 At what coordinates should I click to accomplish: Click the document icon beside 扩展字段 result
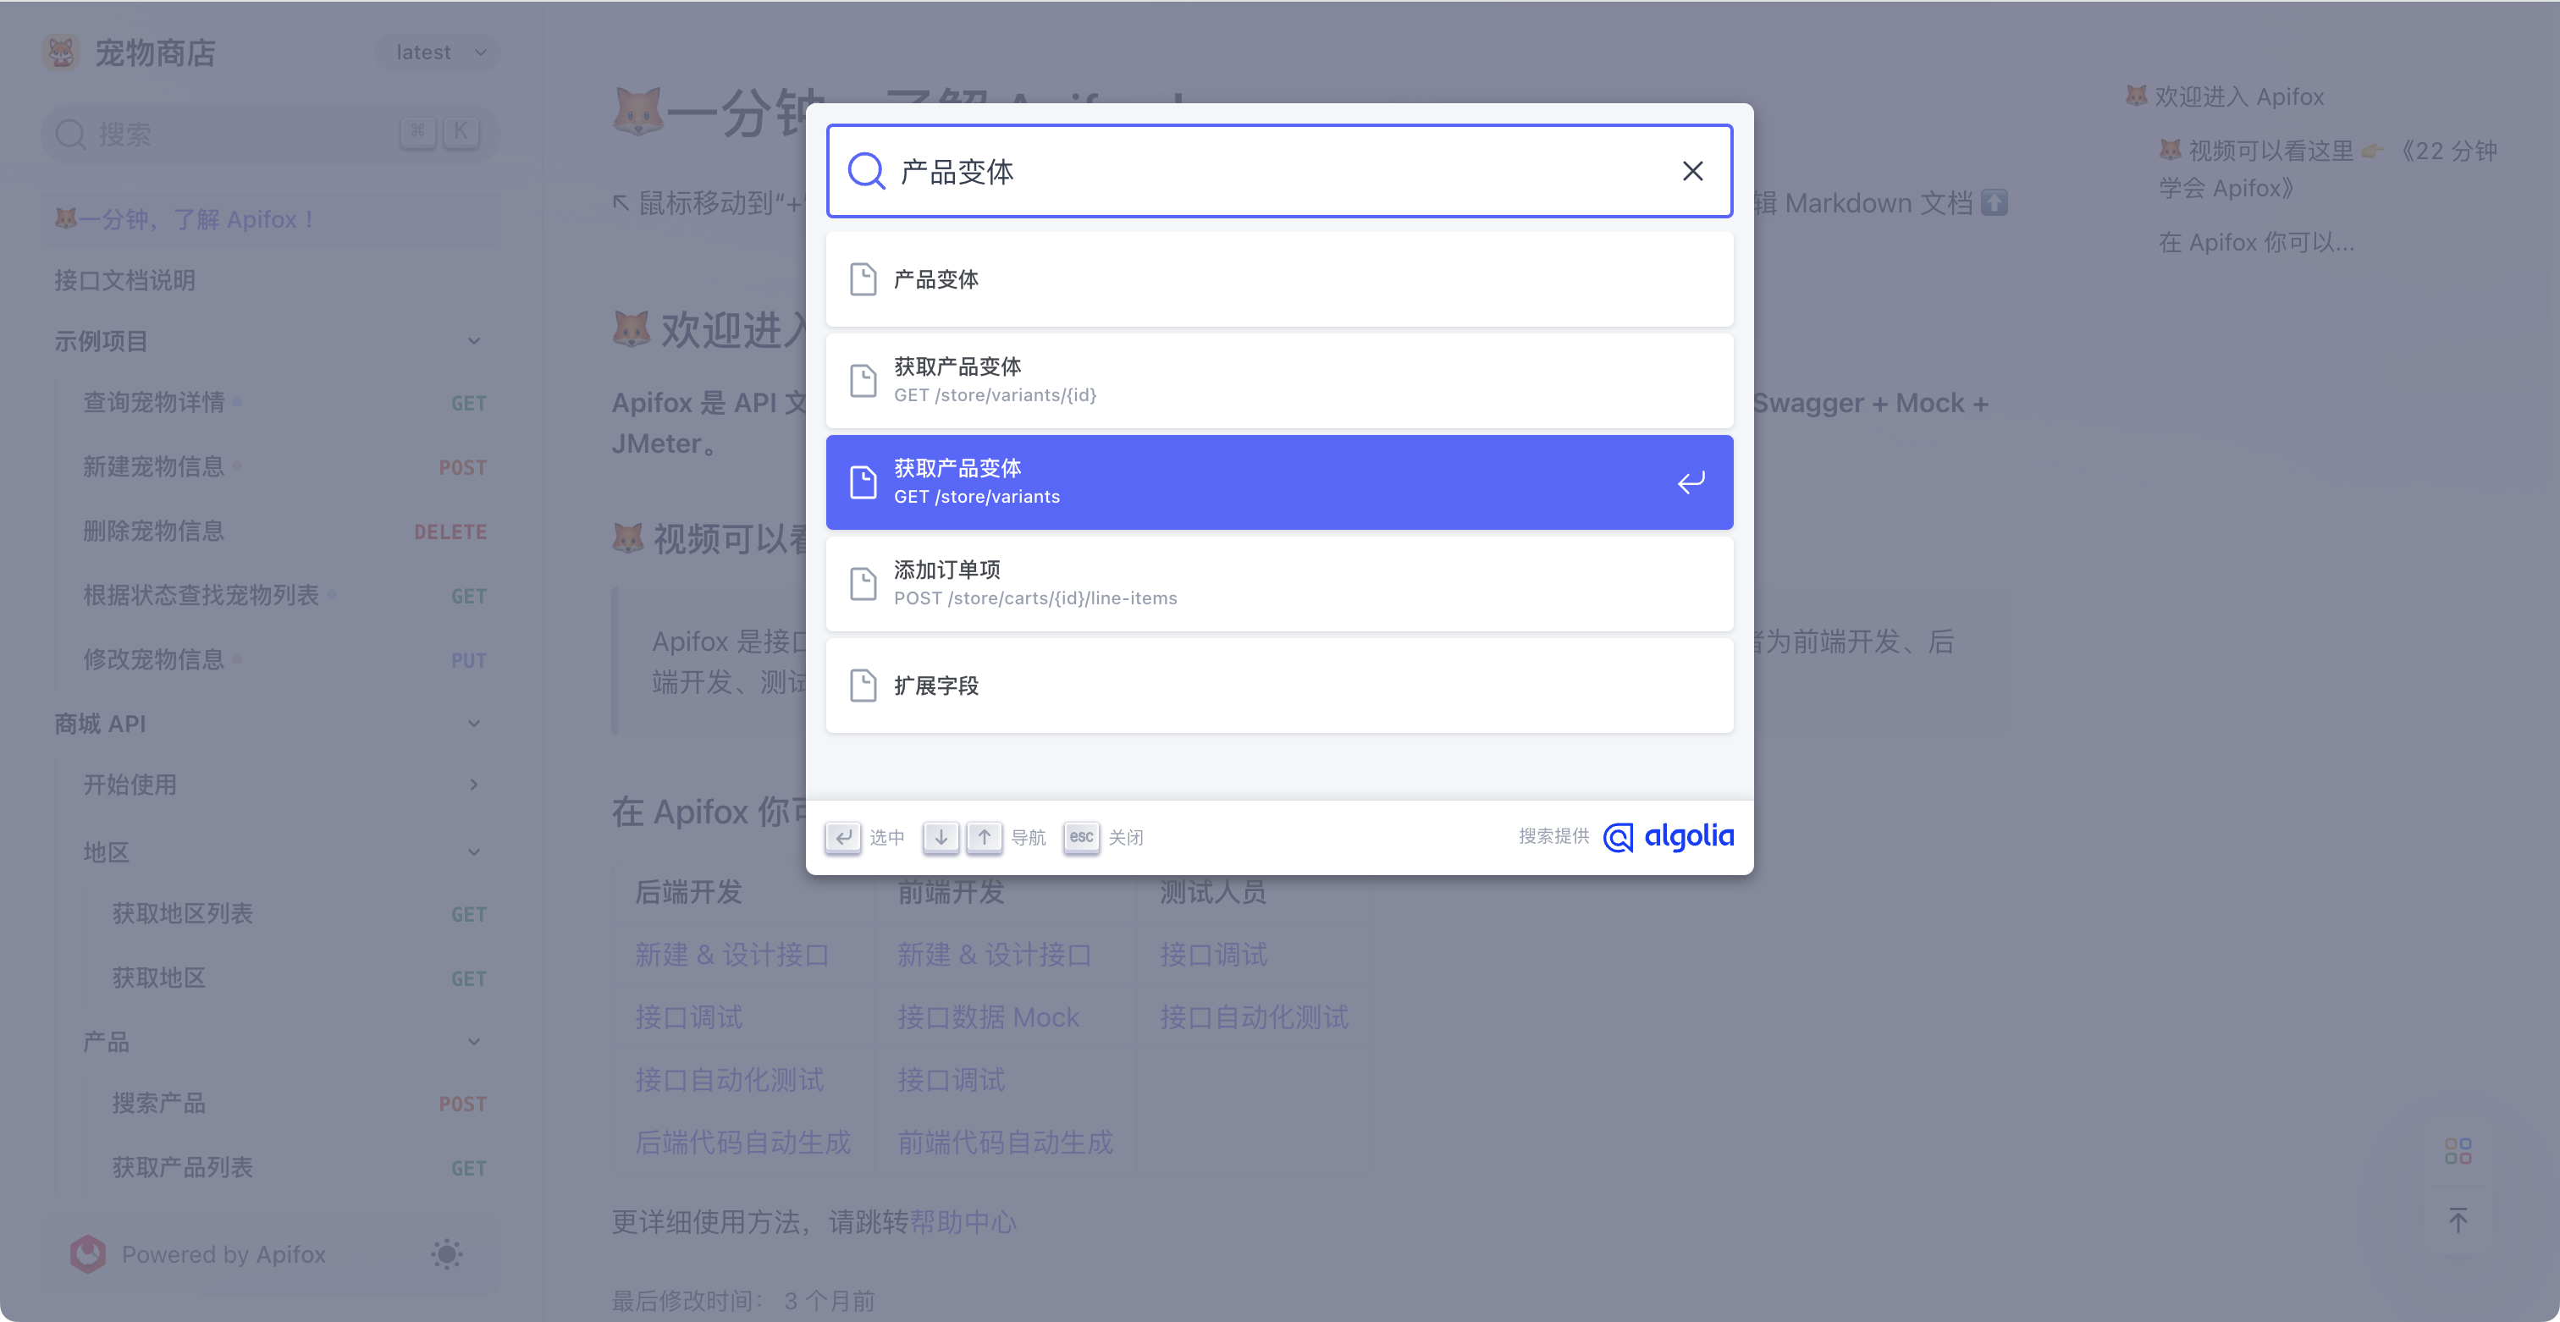[863, 685]
